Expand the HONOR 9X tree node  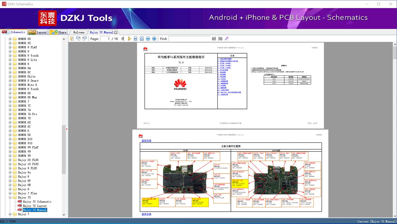point(10,39)
